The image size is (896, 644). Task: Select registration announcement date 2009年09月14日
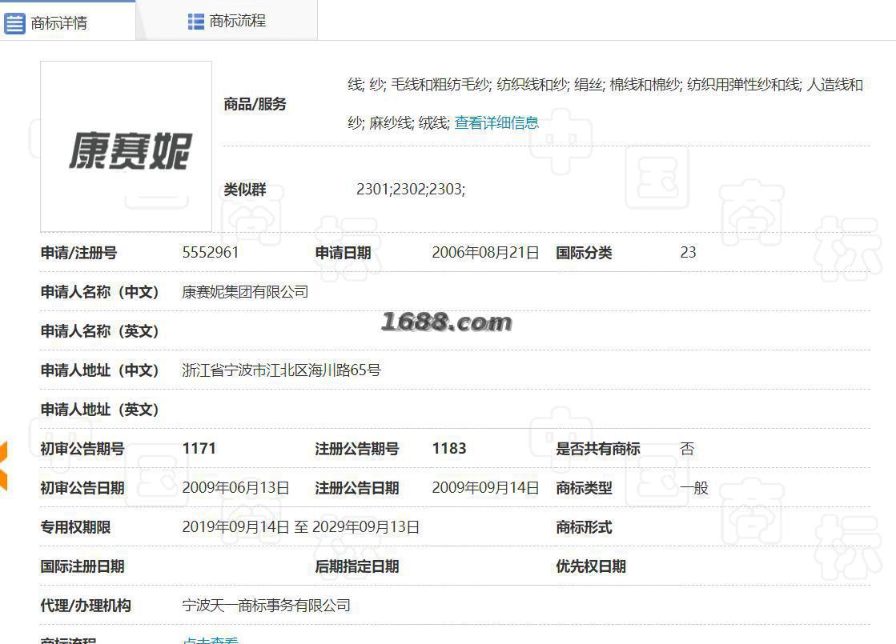click(485, 487)
